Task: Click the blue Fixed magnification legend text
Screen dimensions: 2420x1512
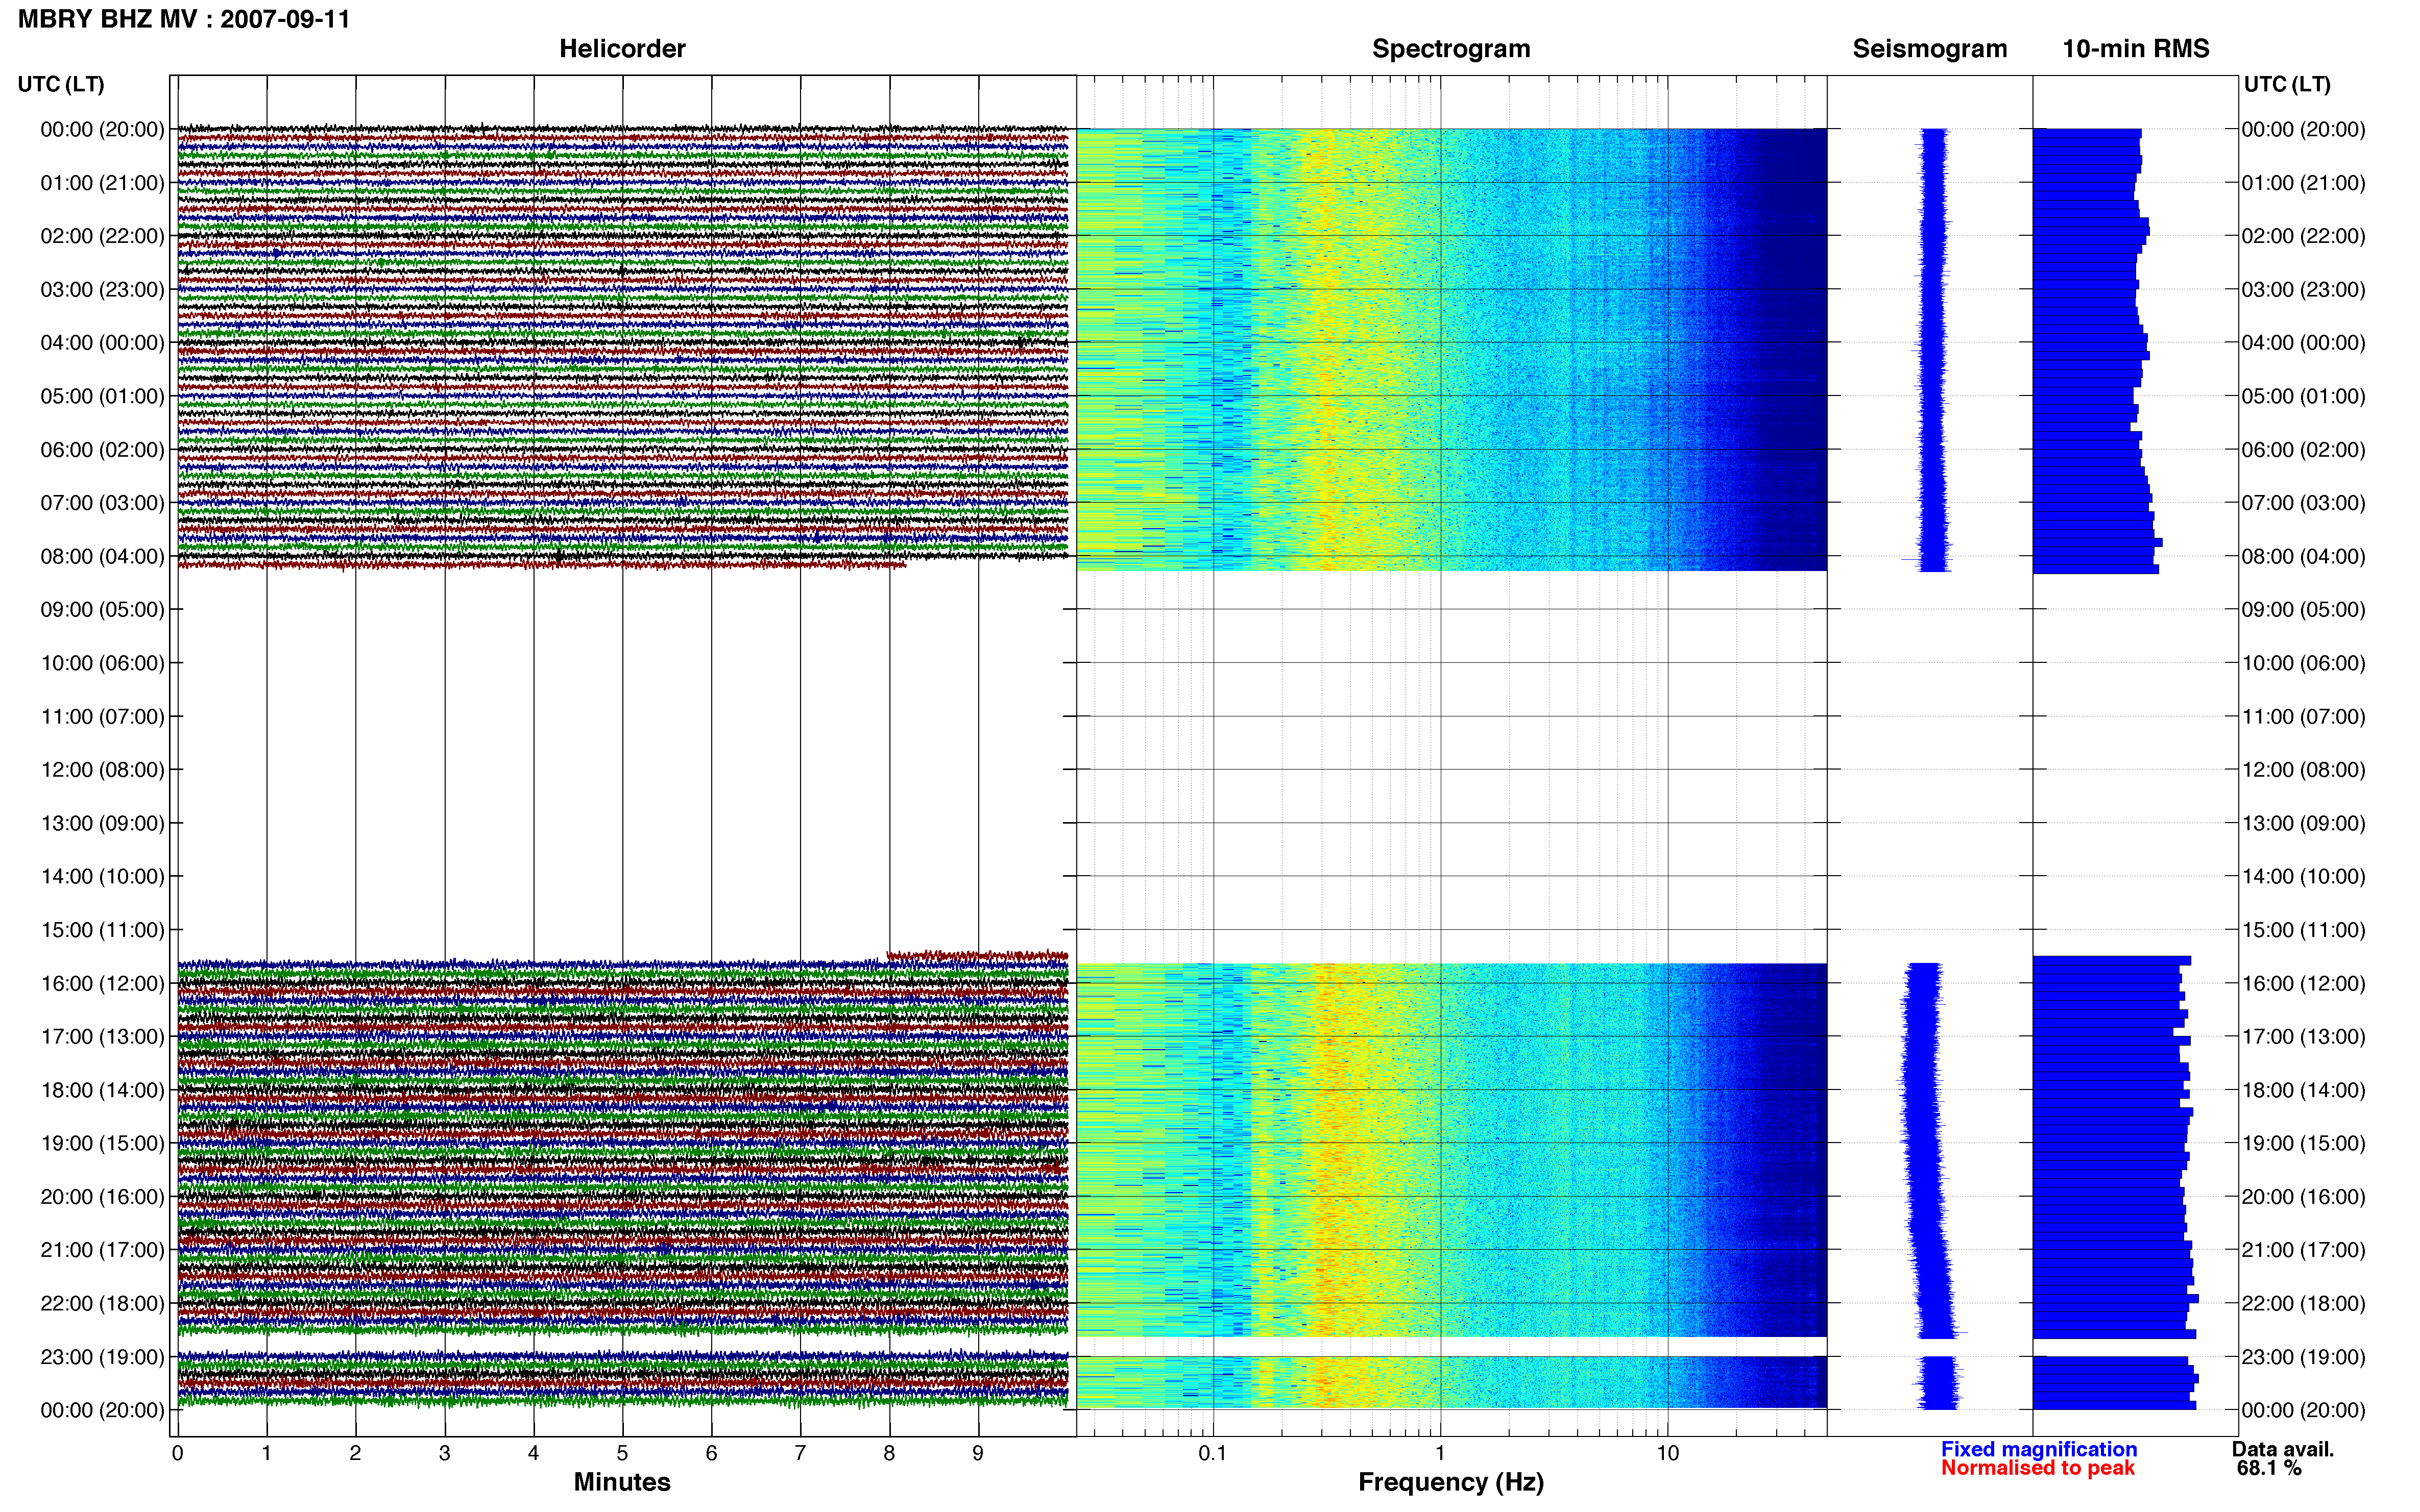Action: click(2039, 1449)
